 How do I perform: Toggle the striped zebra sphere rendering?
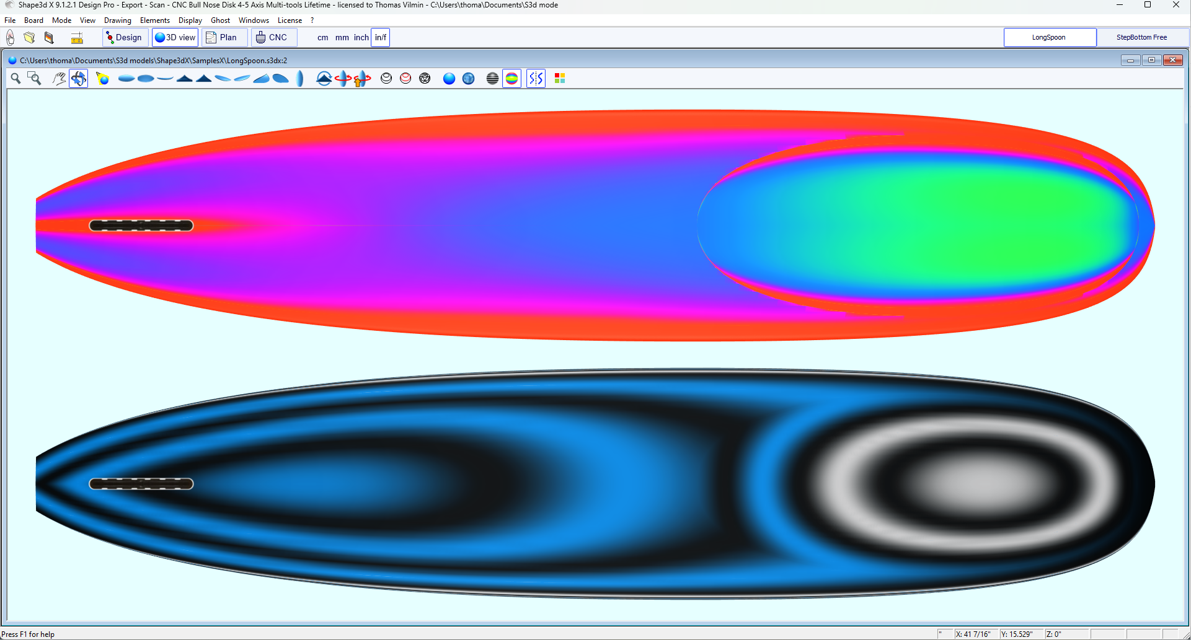492,79
